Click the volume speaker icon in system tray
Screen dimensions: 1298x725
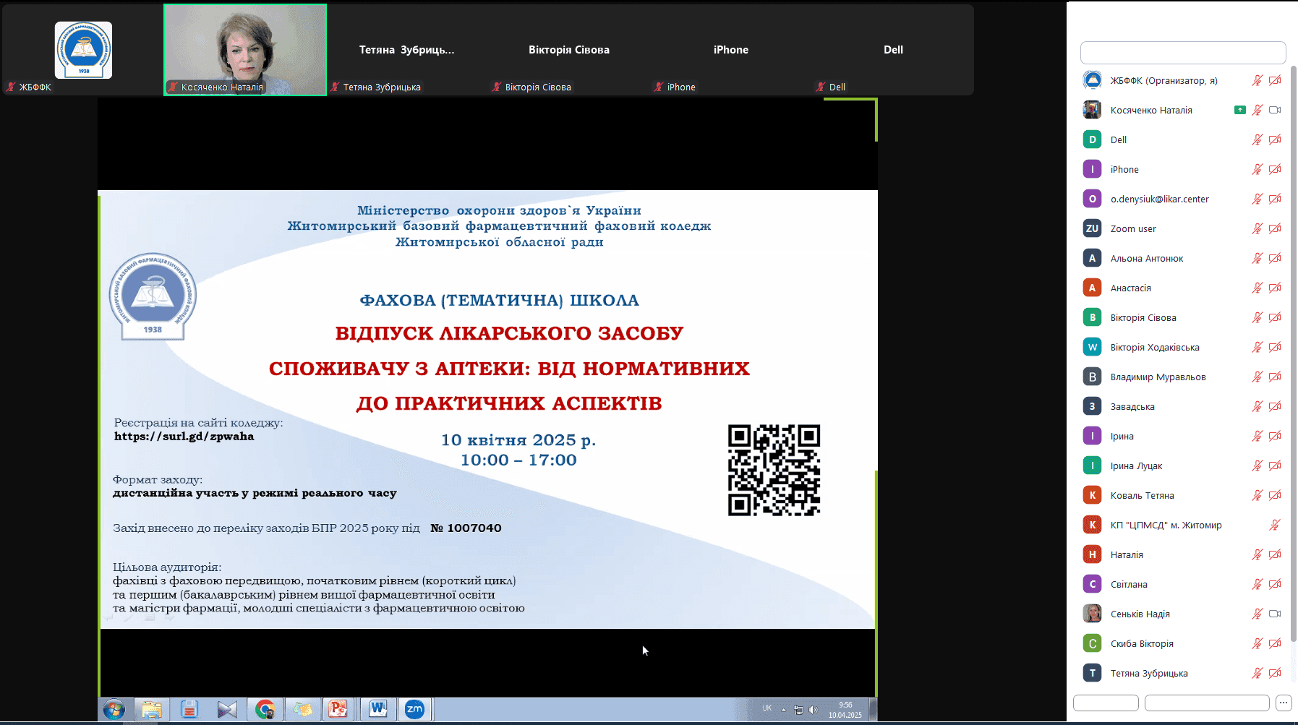(813, 710)
